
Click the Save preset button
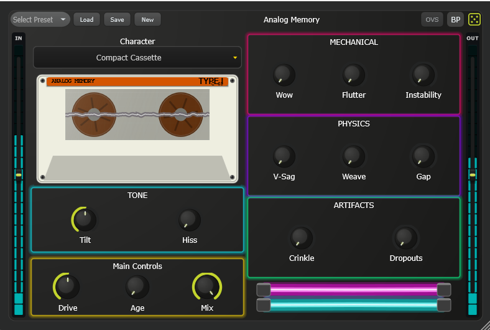click(x=117, y=19)
